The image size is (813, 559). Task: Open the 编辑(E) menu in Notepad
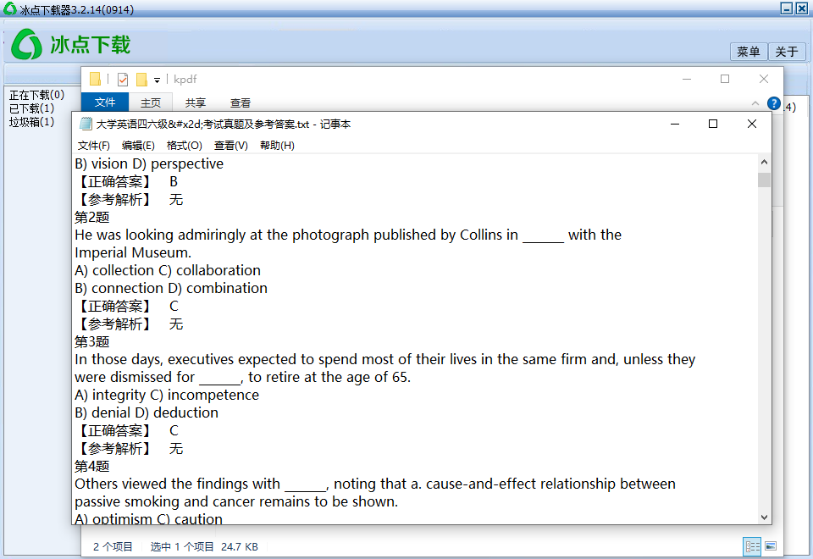[x=138, y=146]
